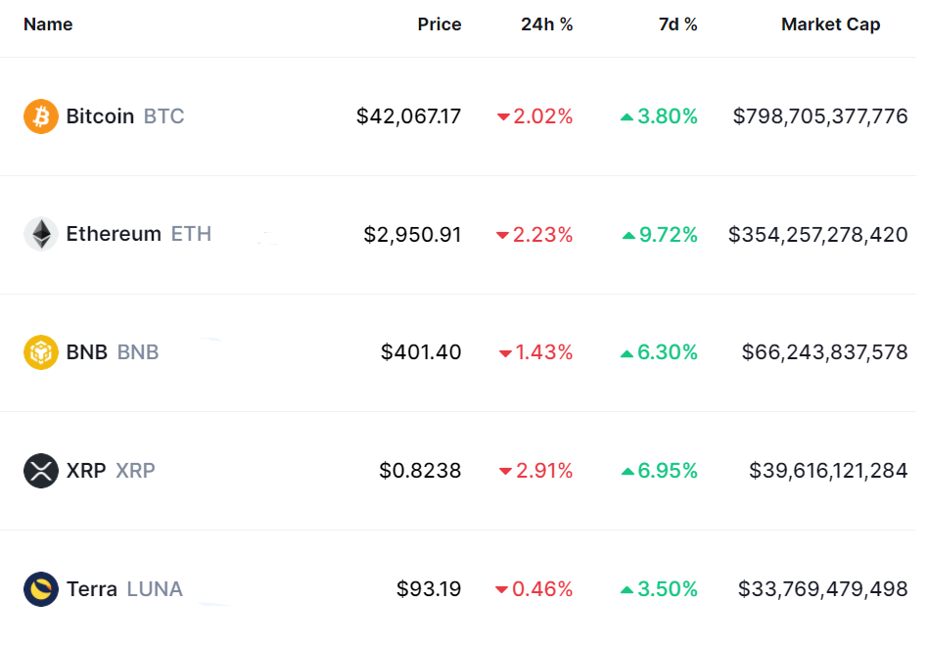Image resolution: width=928 pixels, height=648 pixels.
Task: Sort by Market Cap column header
Action: click(x=830, y=24)
